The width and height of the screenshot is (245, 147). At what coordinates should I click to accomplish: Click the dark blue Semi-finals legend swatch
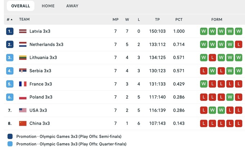click(x=10, y=137)
